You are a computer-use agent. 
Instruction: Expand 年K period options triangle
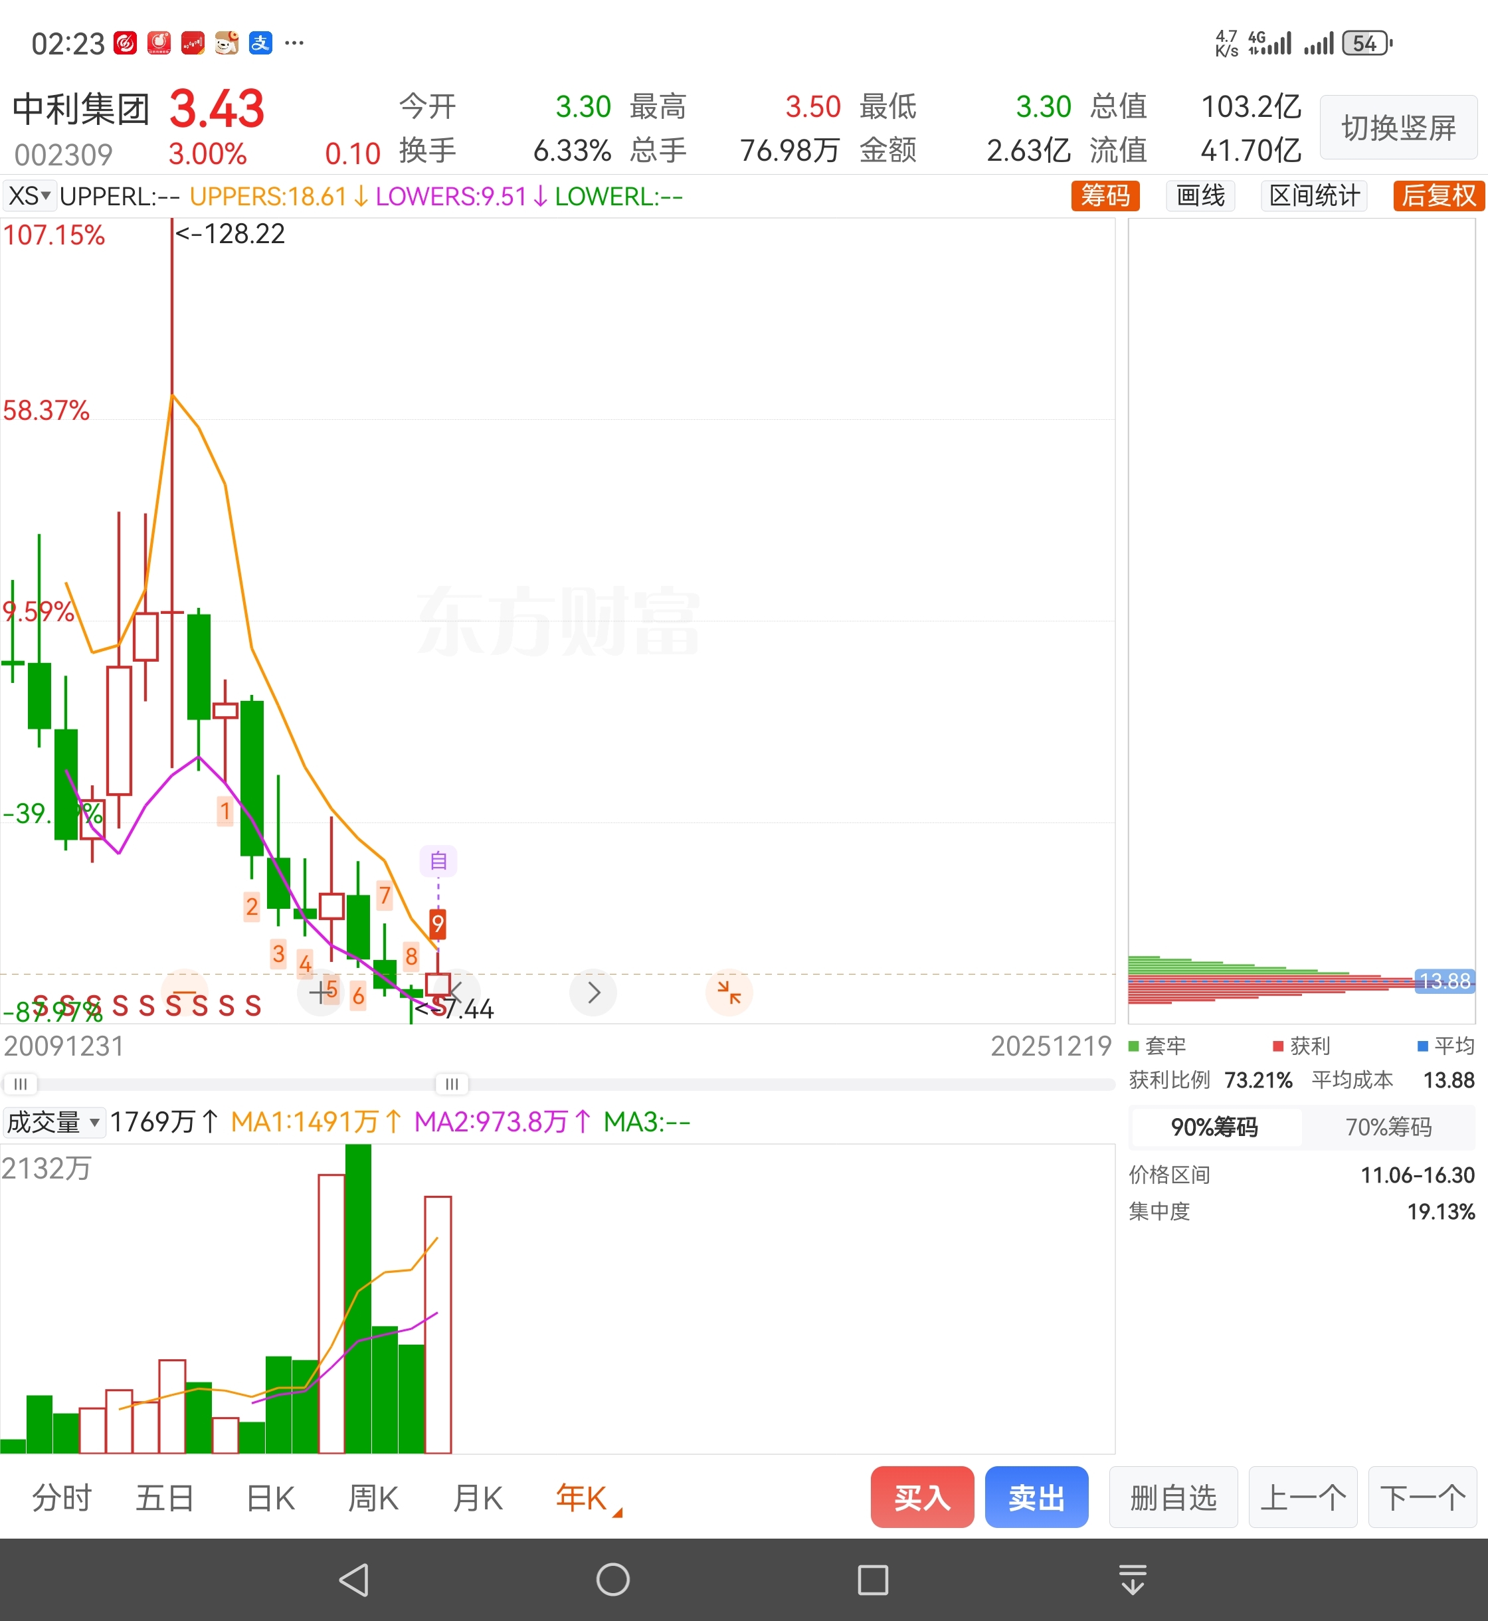(618, 1513)
